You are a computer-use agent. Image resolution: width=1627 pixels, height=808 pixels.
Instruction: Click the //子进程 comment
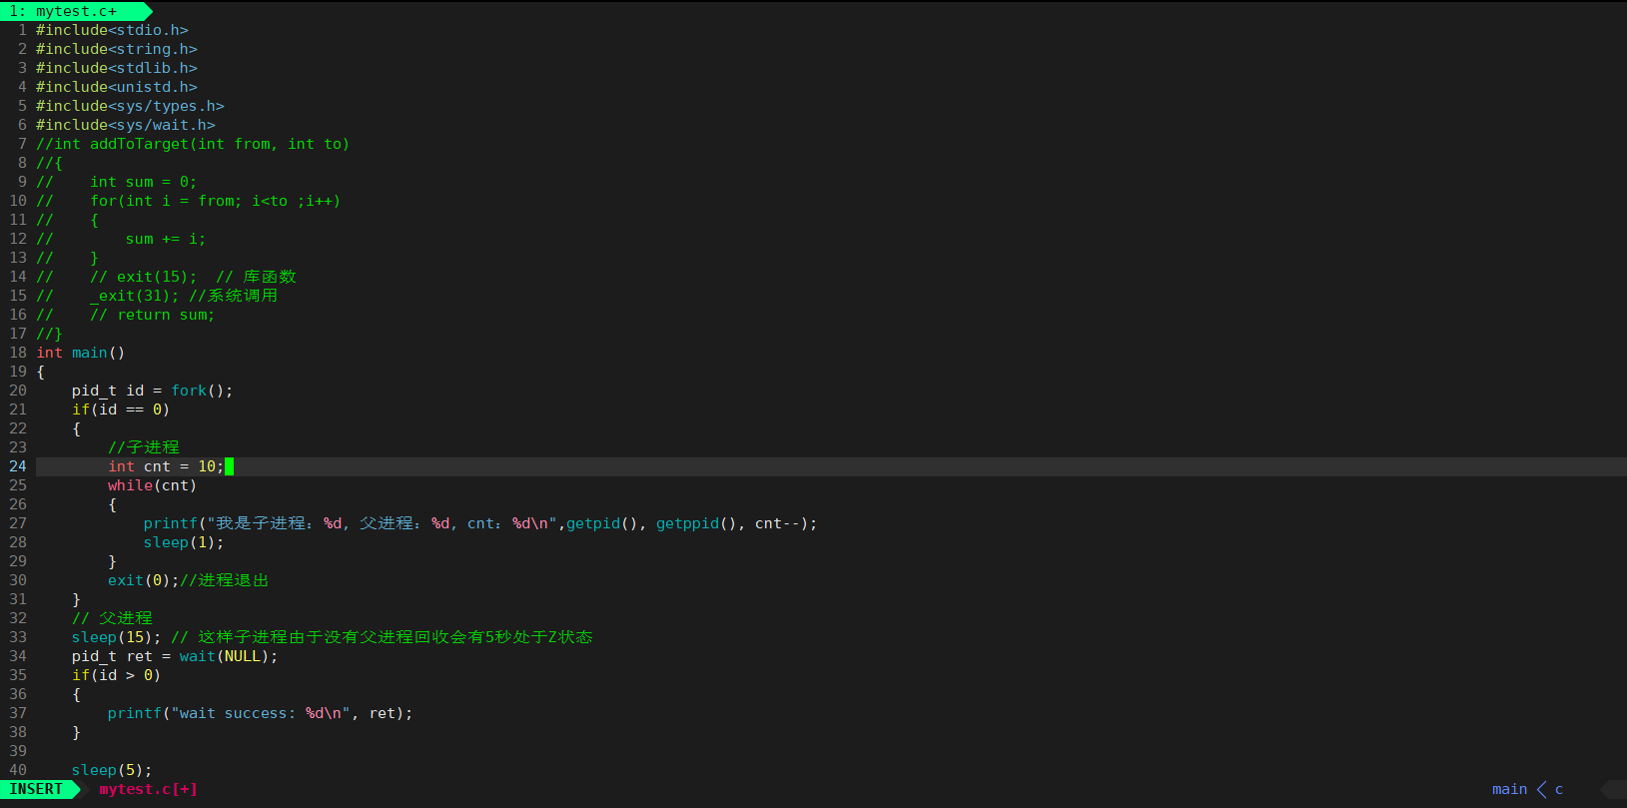pos(144,447)
